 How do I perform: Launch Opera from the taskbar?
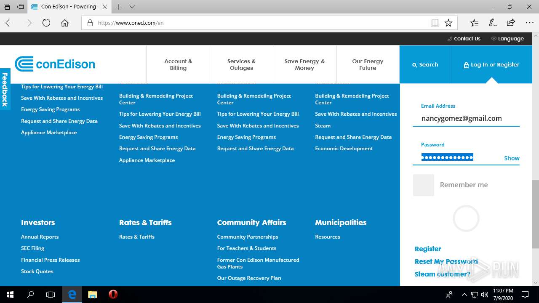tap(113, 295)
